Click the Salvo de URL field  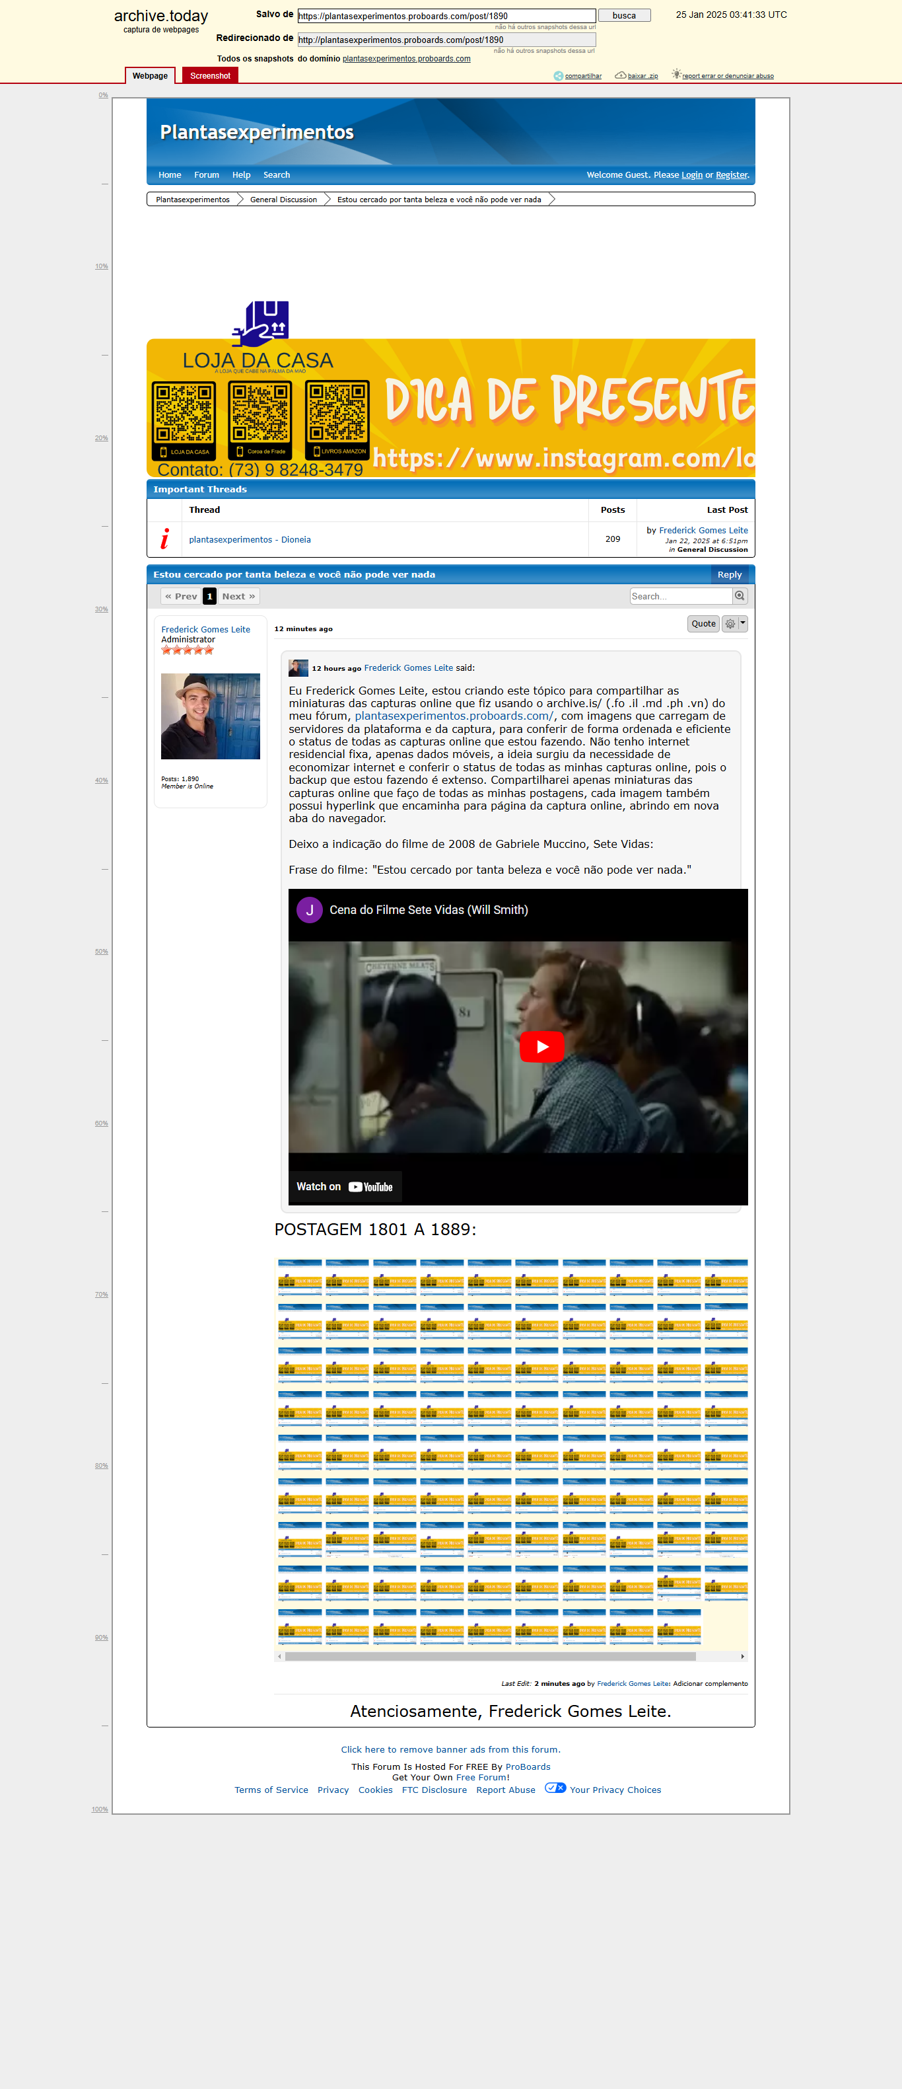point(446,15)
